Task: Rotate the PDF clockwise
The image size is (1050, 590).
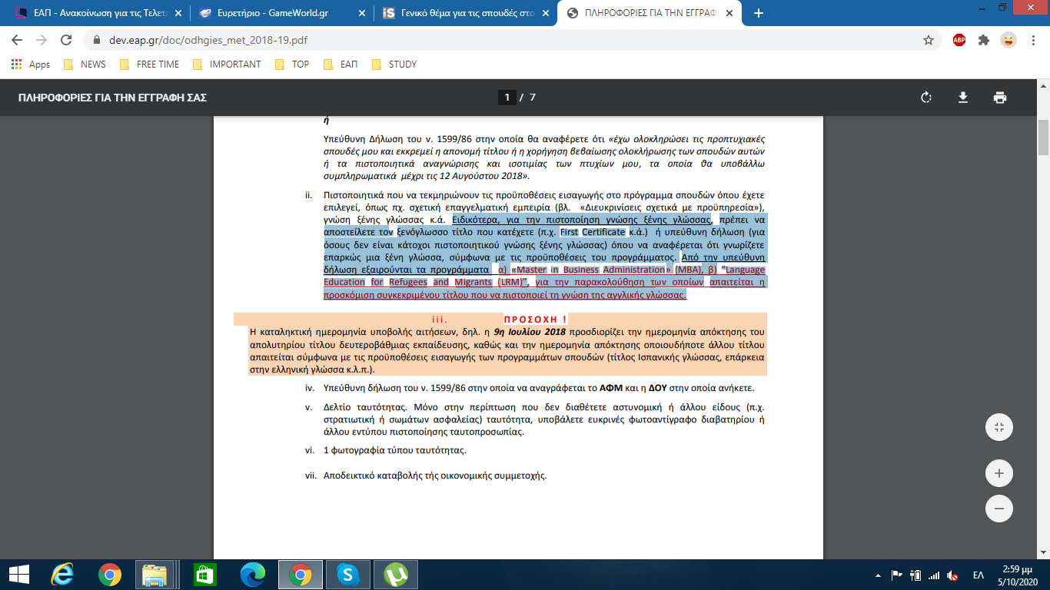Action: point(926,98)
